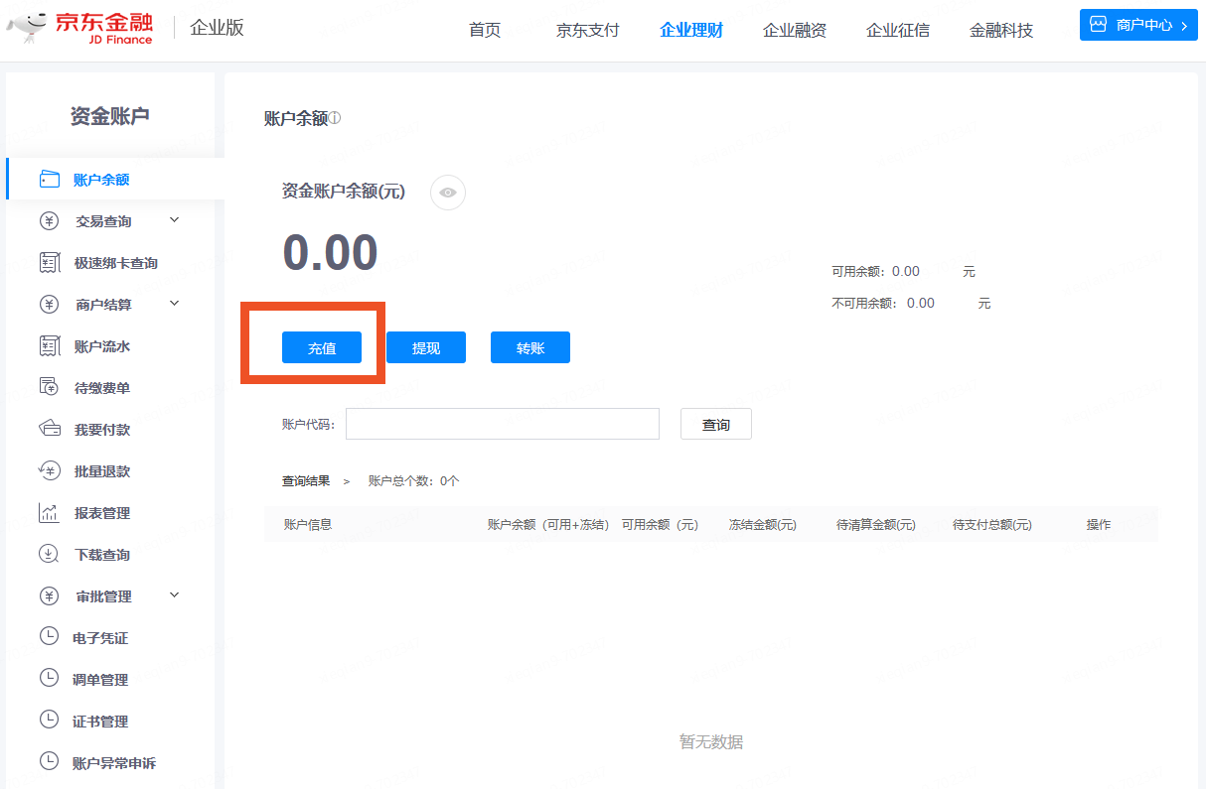1206x789 pixels.
Task: Toggle balance visibility with eye icon
Action: pos(448,193)
